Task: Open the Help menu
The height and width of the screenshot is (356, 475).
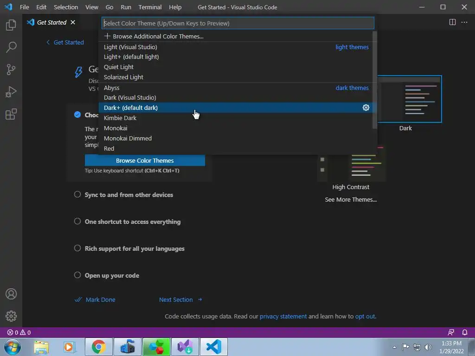Action: 175,7
